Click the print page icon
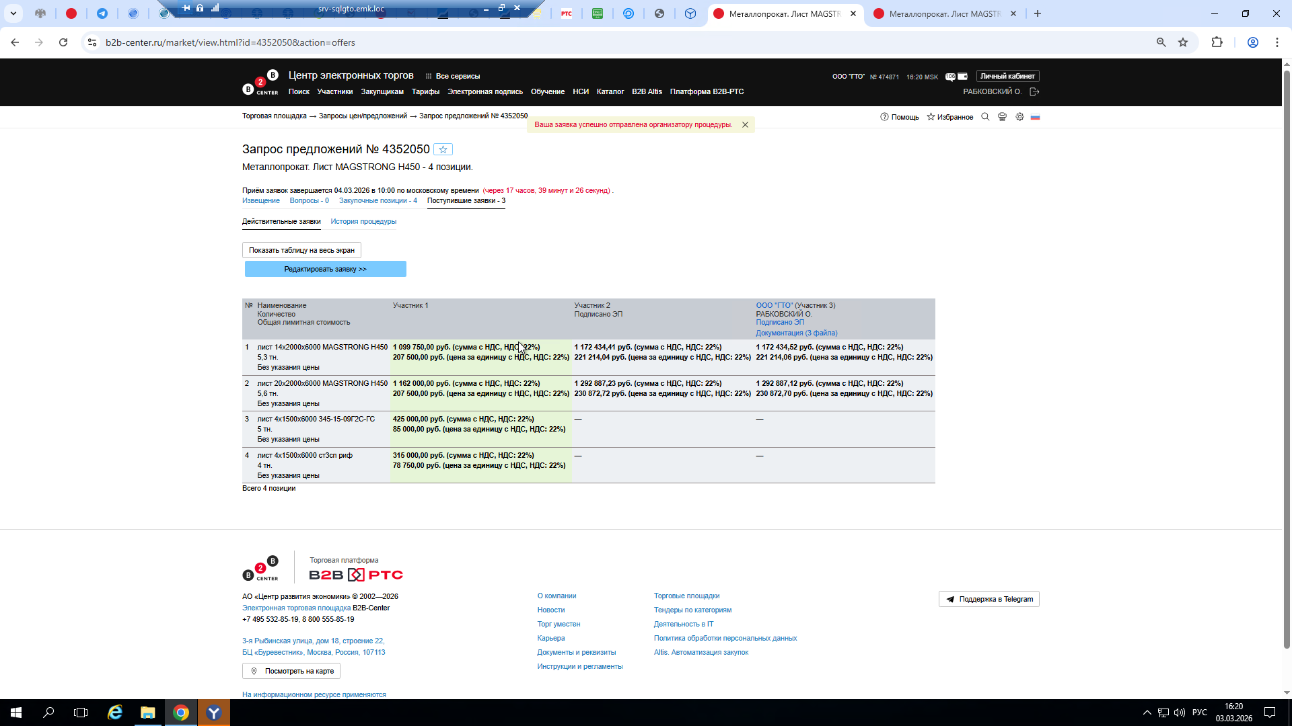 1002,117
